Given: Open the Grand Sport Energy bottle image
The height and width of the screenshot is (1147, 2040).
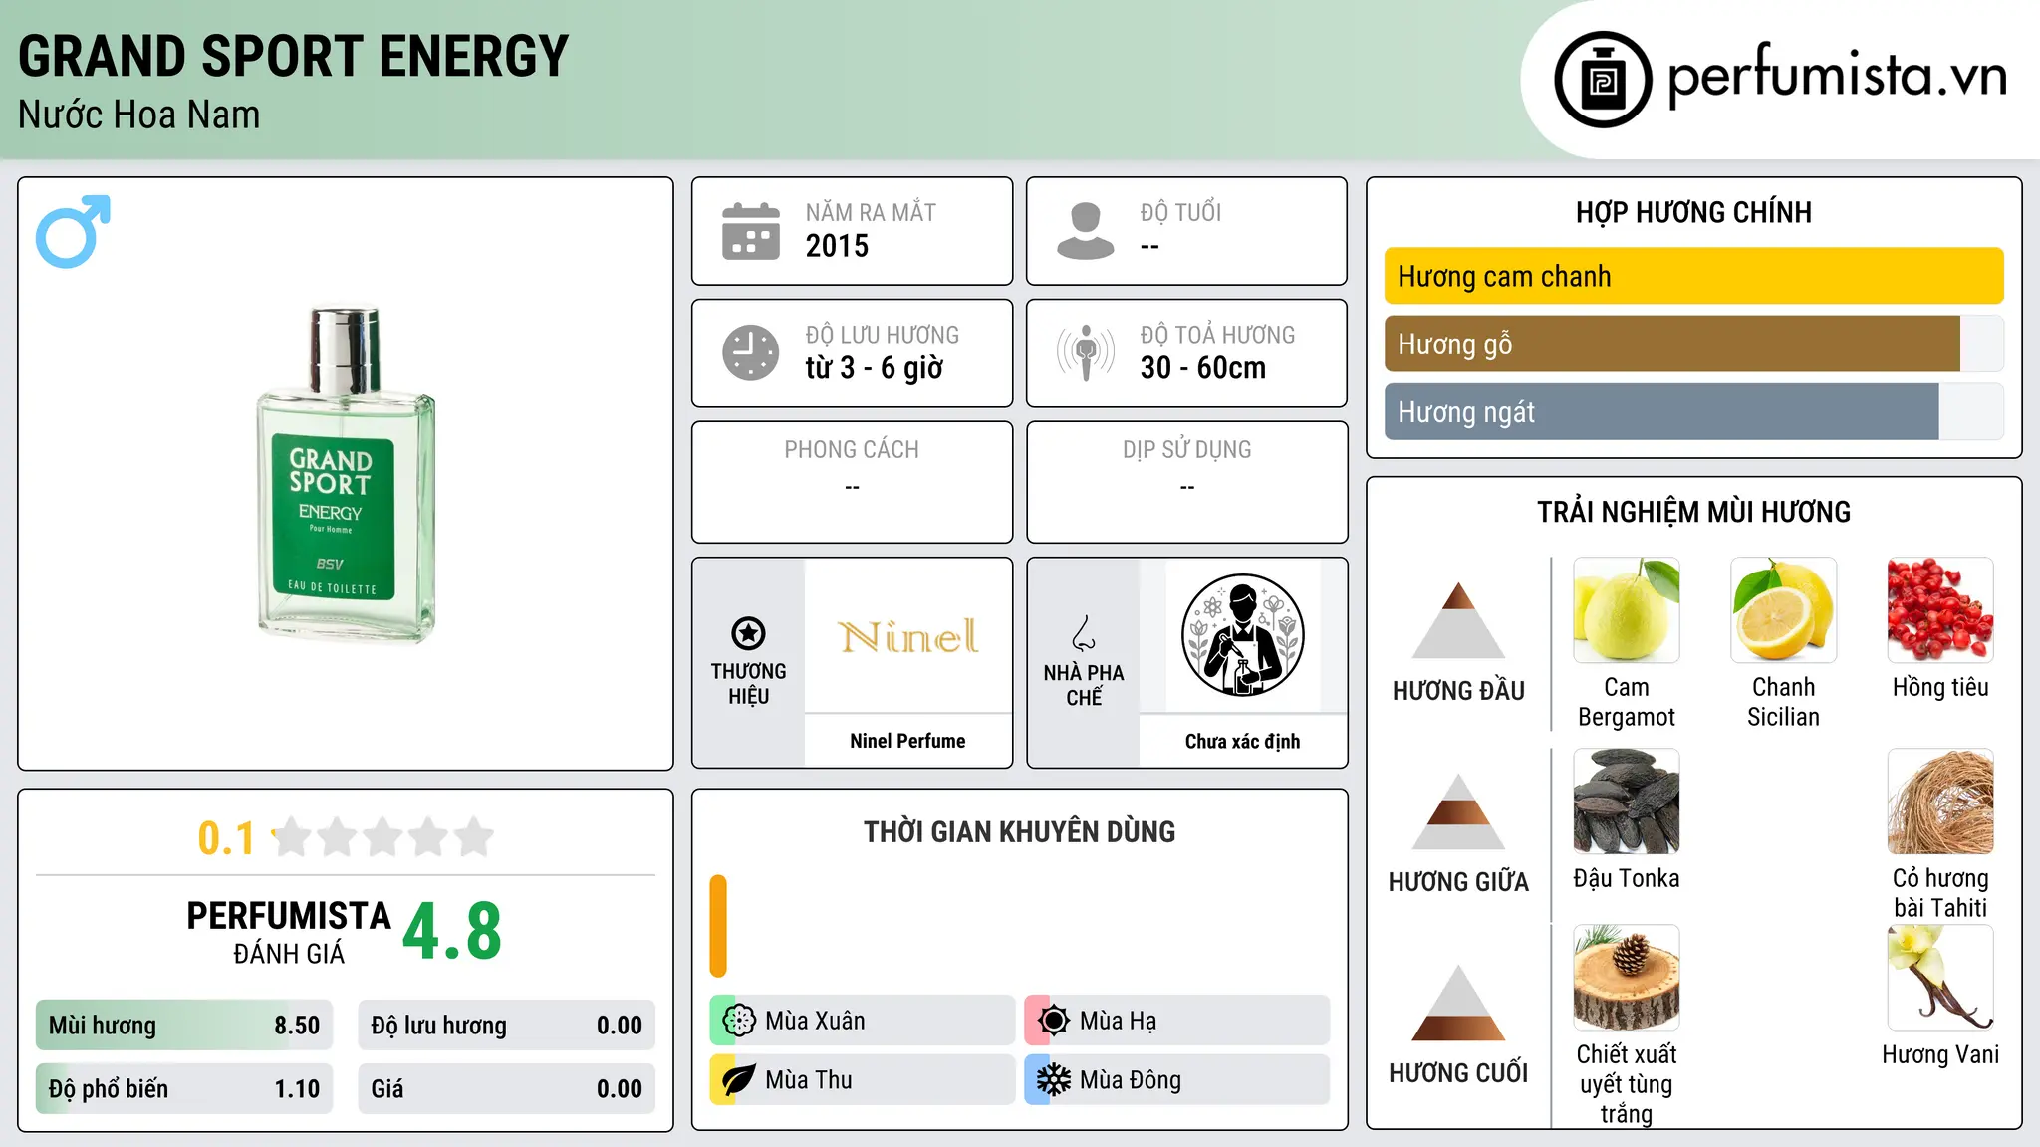Looking at the screenshot, I should click(x=346, y=474).
